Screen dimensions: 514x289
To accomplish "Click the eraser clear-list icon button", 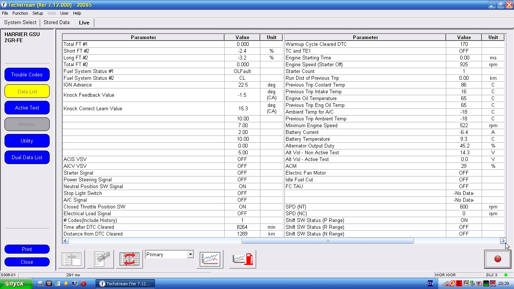I will click(100, 259).
